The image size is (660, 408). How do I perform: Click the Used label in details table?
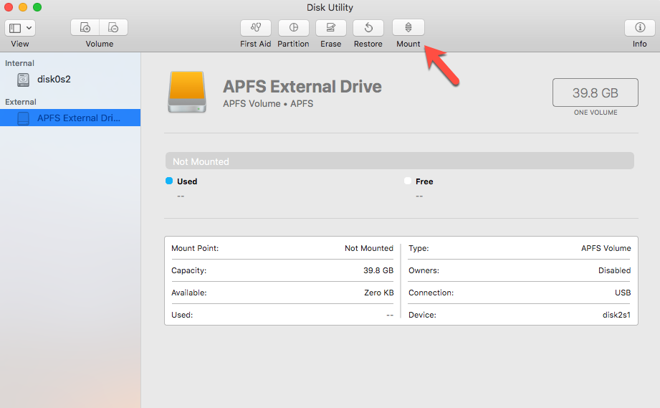182,315
